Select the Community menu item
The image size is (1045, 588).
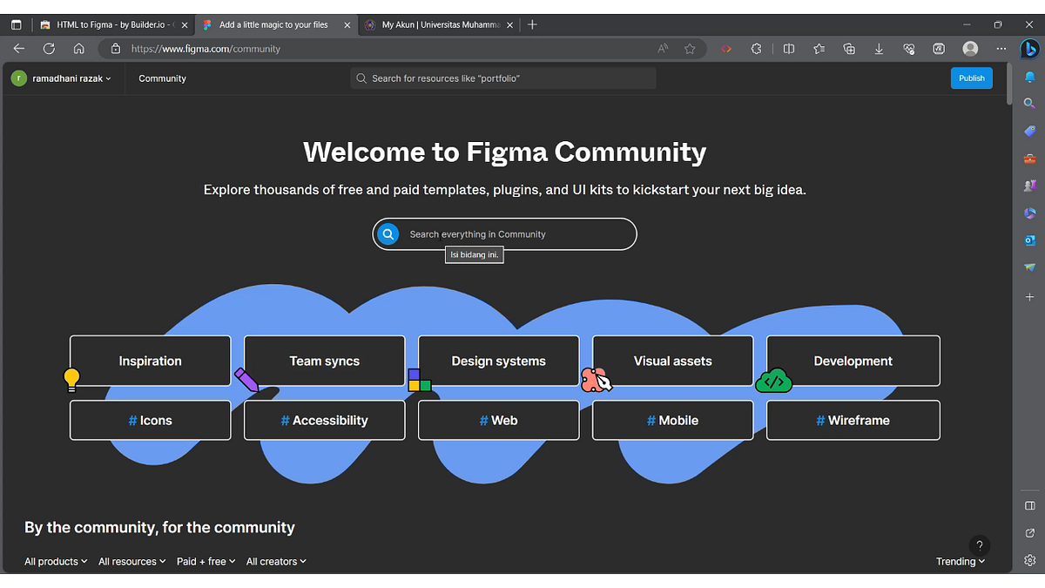tap(162, 78)
